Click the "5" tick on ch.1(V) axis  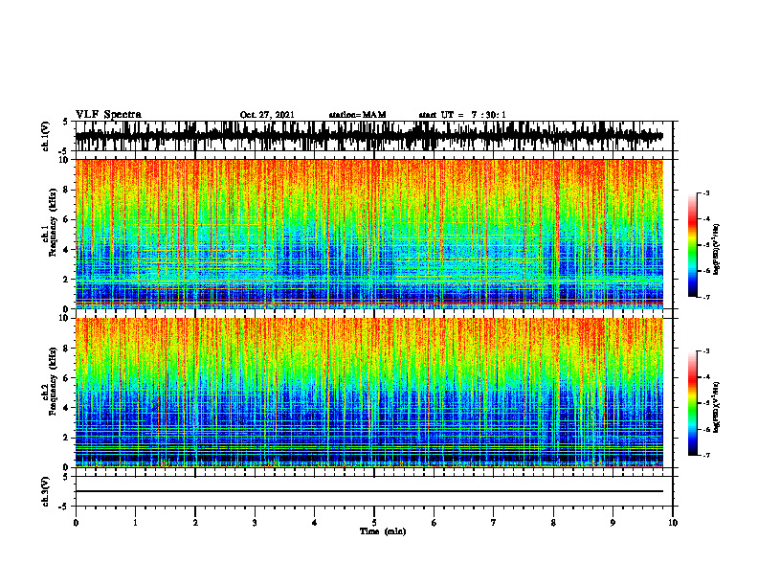pyautogui.click(x=66, y=122)
